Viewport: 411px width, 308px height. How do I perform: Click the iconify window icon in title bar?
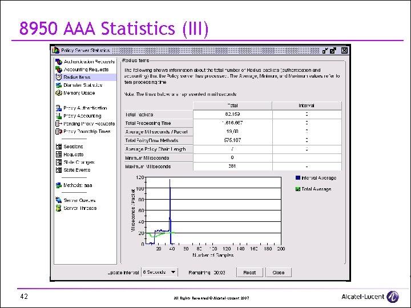(325, 51)
